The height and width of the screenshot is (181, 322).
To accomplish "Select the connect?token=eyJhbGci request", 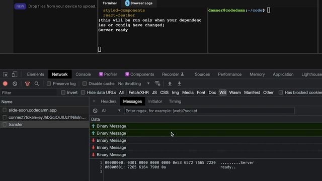I will pos(44,117).
